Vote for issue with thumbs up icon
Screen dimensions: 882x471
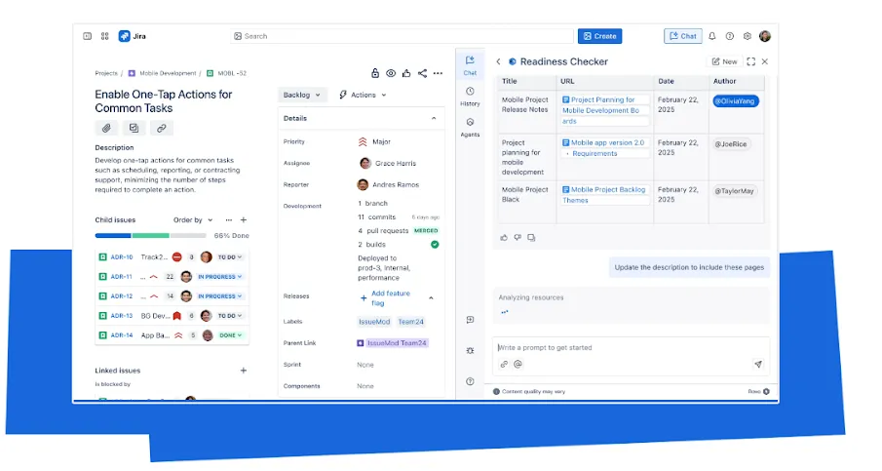[x=406, y=73]
